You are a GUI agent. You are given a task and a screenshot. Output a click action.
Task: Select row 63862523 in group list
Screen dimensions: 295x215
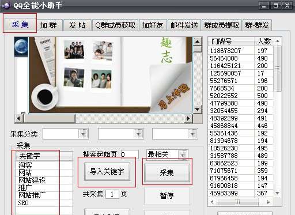tap(240, 163)
